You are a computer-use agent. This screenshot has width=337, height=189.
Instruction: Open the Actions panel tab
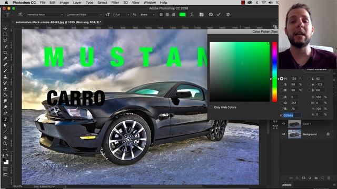[286, 185]
